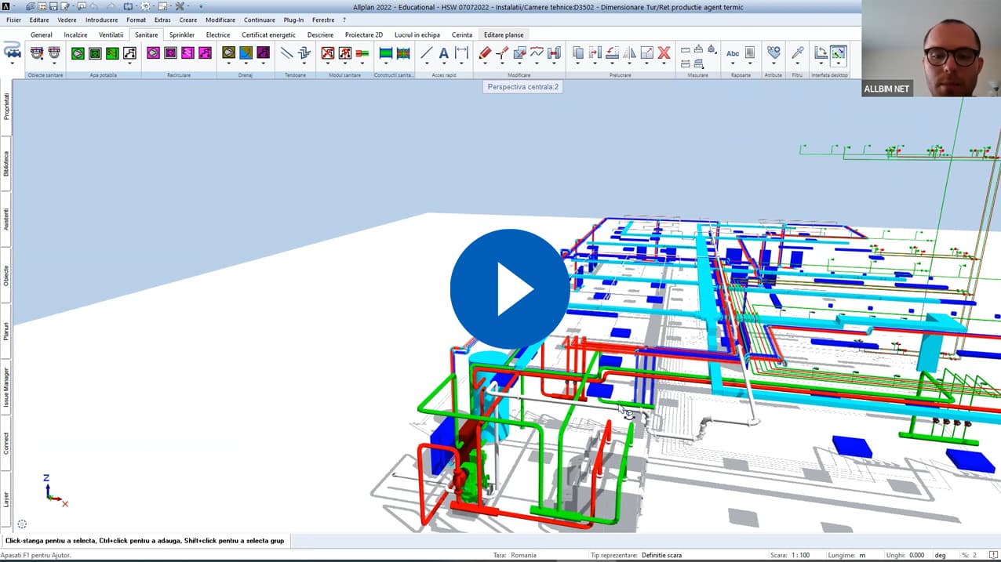Open the quick access toolbar customize arrow
This screenshot has height=562, width=1001.
coord(201,6)
